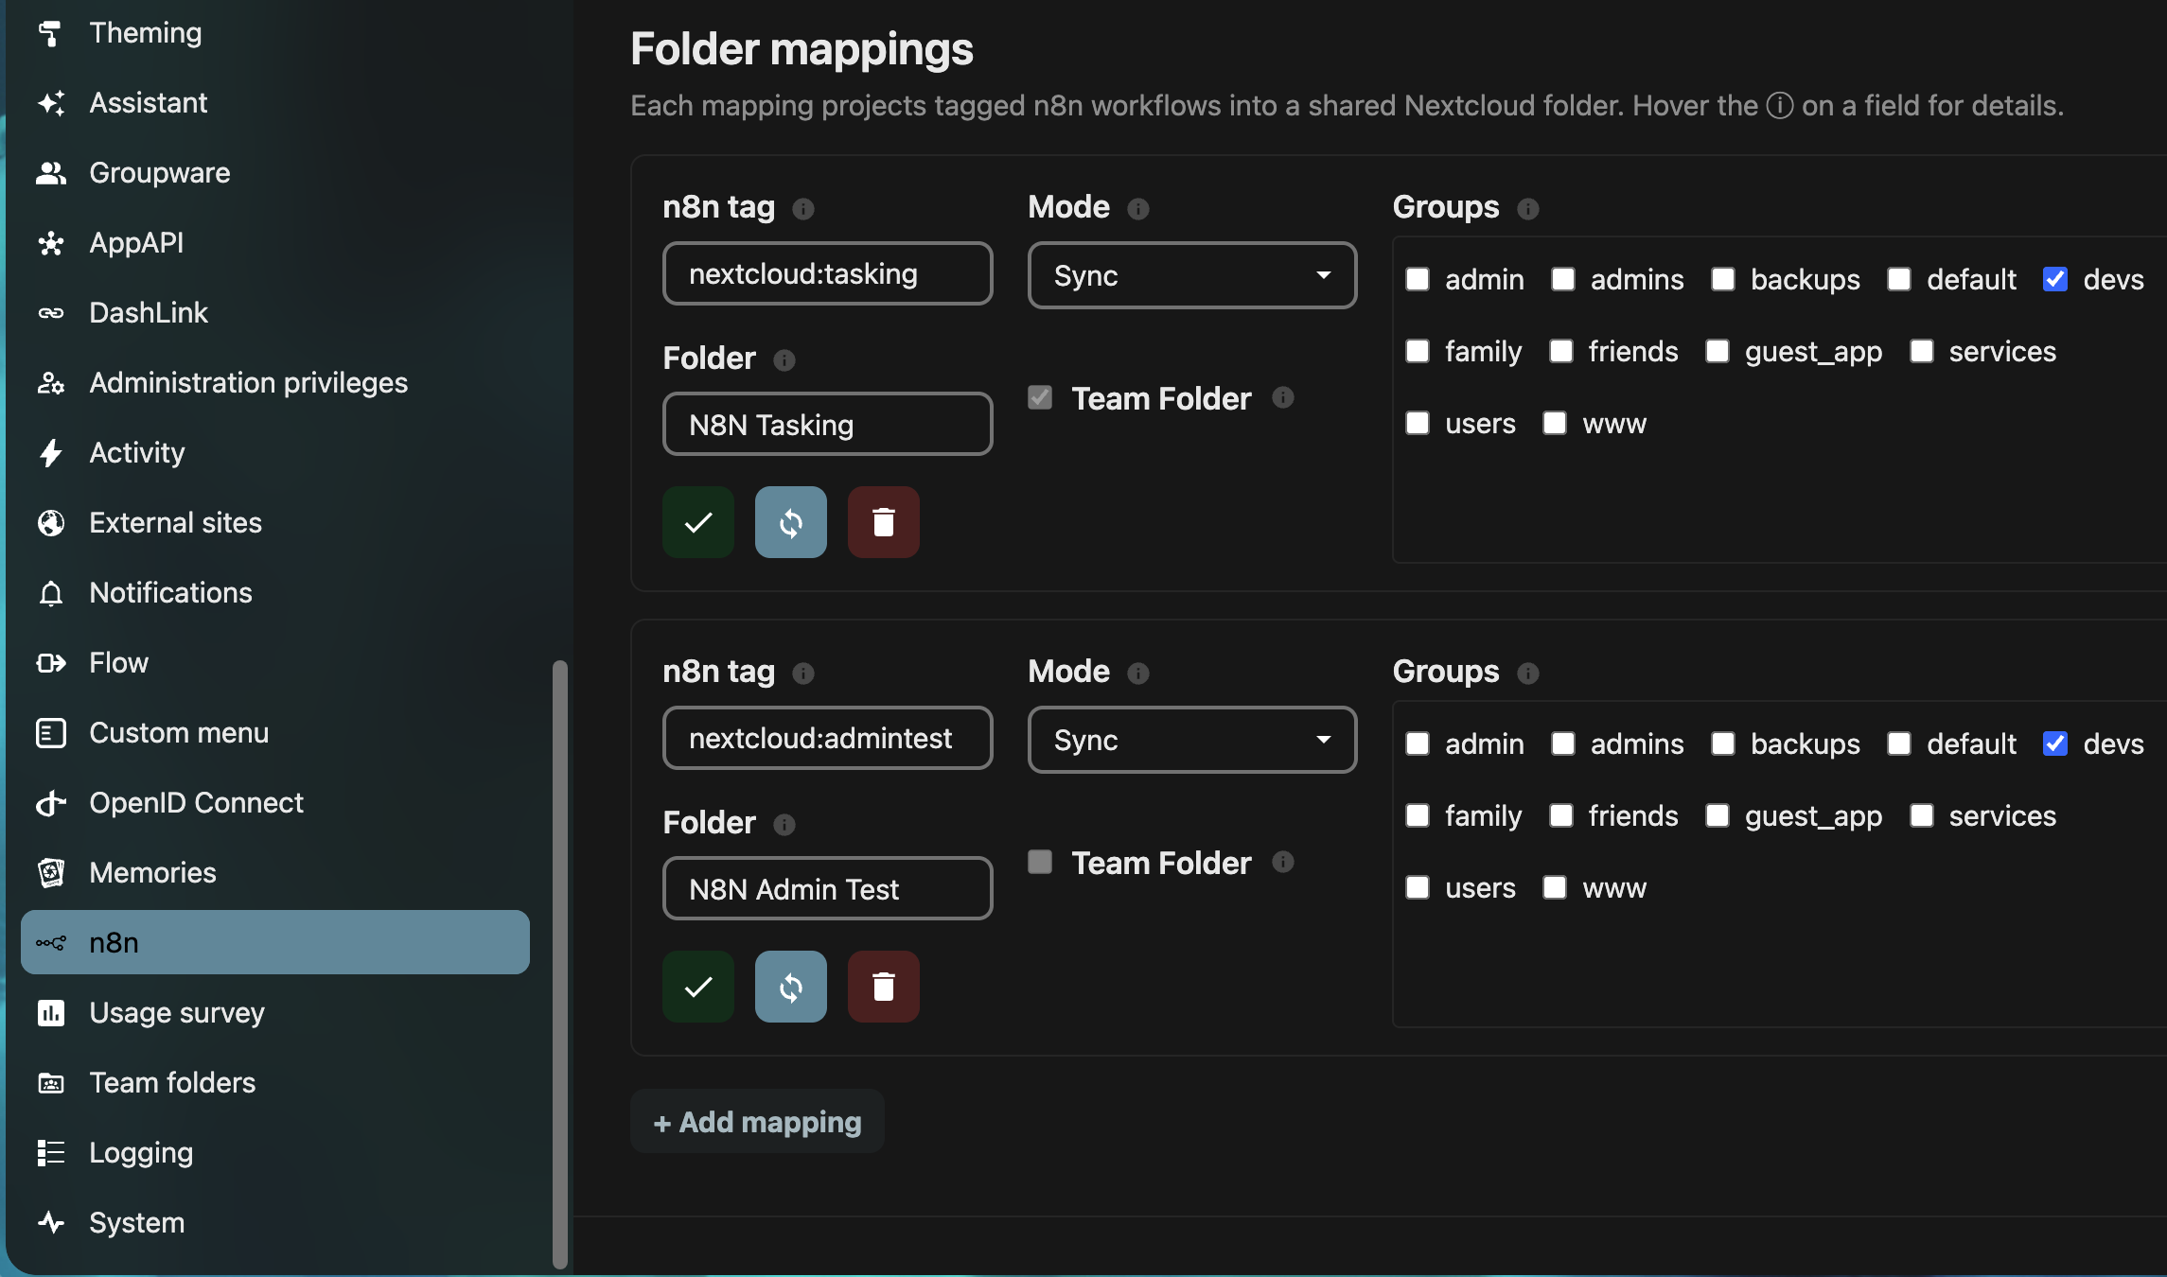This screenshot has height=1277, width=2167.
Task: Edit the nextcloud:admintest tag field
Action: 828,738
